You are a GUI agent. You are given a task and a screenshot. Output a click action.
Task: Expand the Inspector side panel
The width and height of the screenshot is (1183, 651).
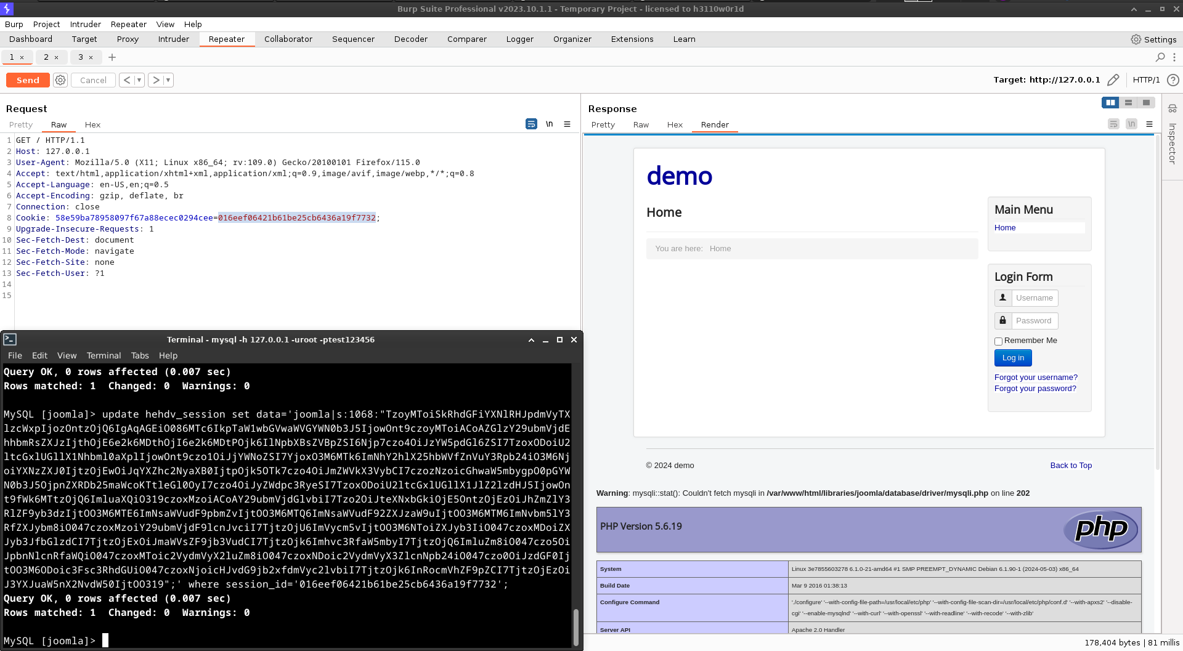click(x=1172, y=144)
